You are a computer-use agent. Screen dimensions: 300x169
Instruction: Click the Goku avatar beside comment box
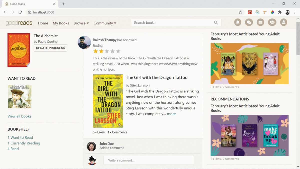(x=92, y=160)
